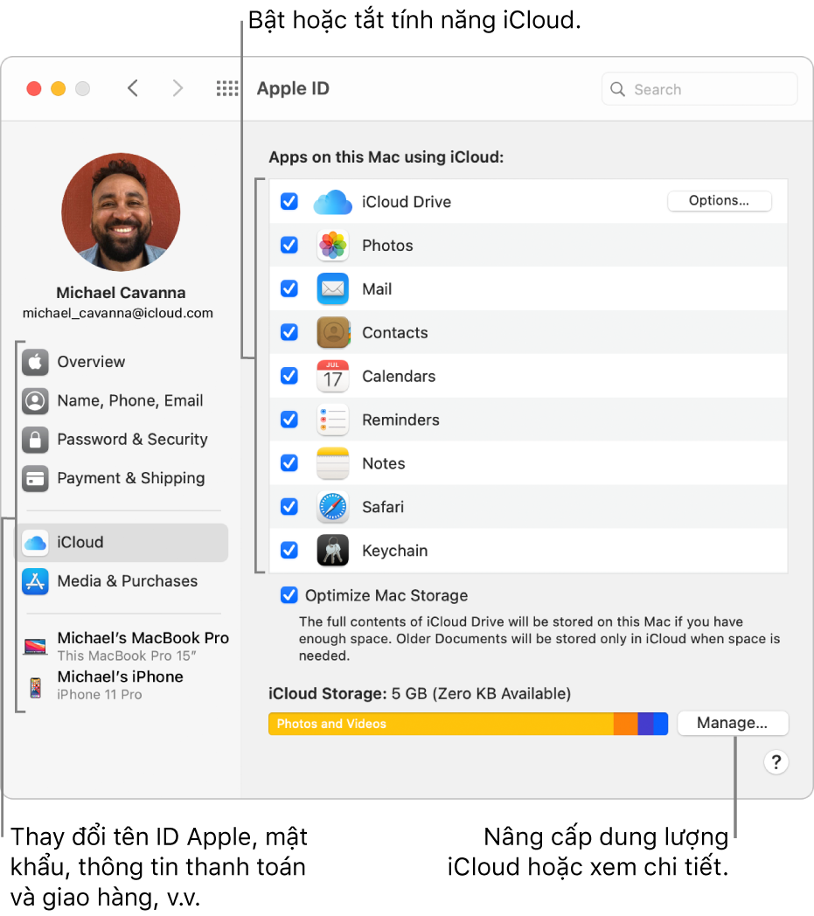The width and height of the screenshot is (814, 916).
Task: Click the magnifying glass search icon
Action: (x=617, y=89)
